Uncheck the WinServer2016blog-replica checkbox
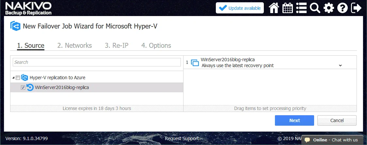This screenshot has width=367, height=145. [x=23, y=88]
